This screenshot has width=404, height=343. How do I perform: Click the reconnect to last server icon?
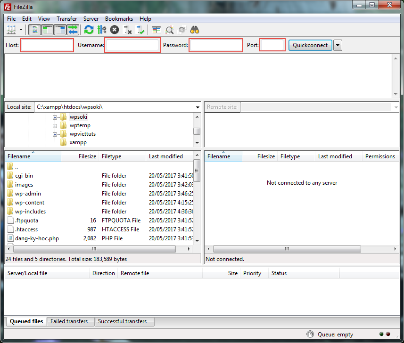(140, 30)
